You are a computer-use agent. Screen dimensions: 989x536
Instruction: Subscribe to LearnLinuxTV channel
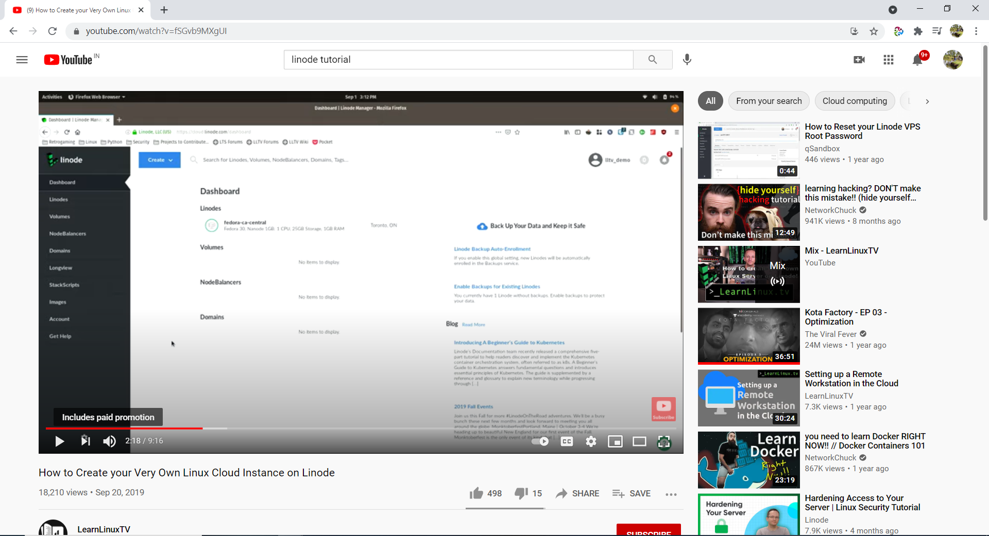[649, 530]
